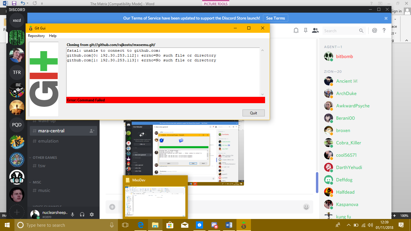Click See Terms button in banner
The height and width of the screenshot is (231, 411).
point(275,18)
